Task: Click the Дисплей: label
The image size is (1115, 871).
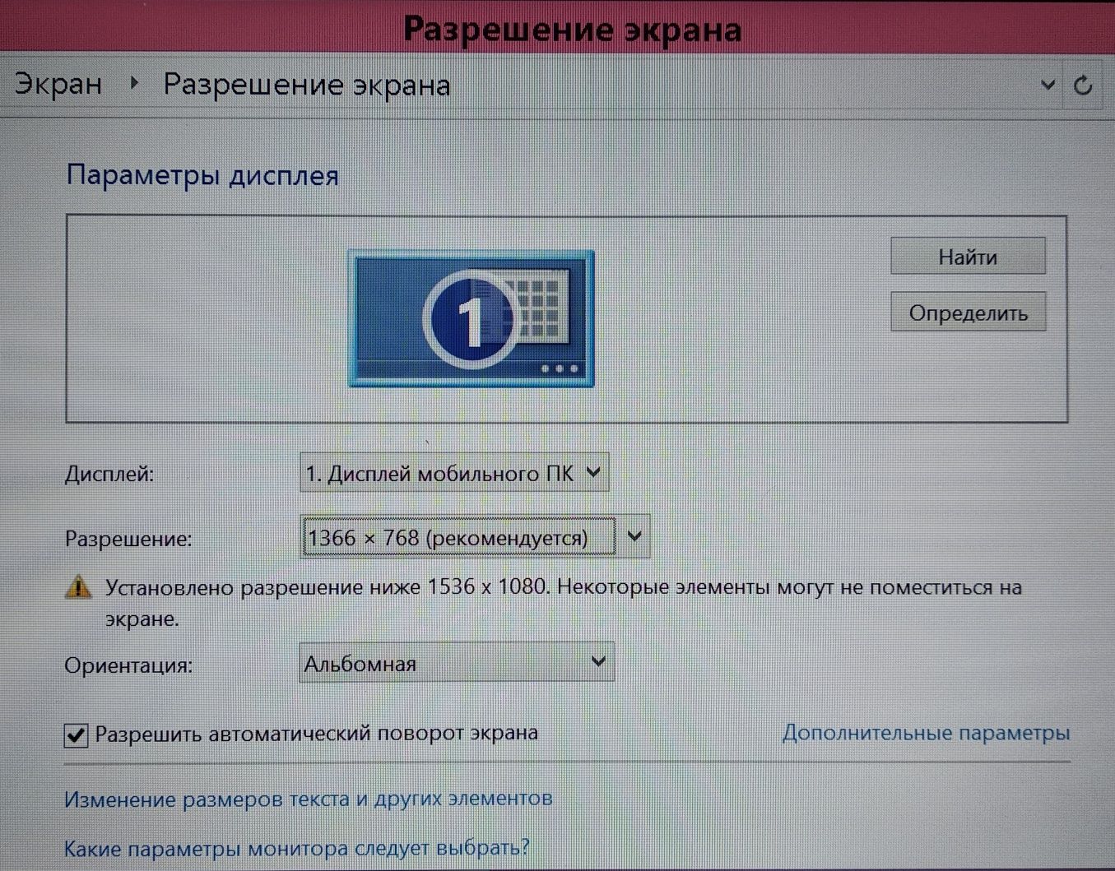Action: point(109,475)
